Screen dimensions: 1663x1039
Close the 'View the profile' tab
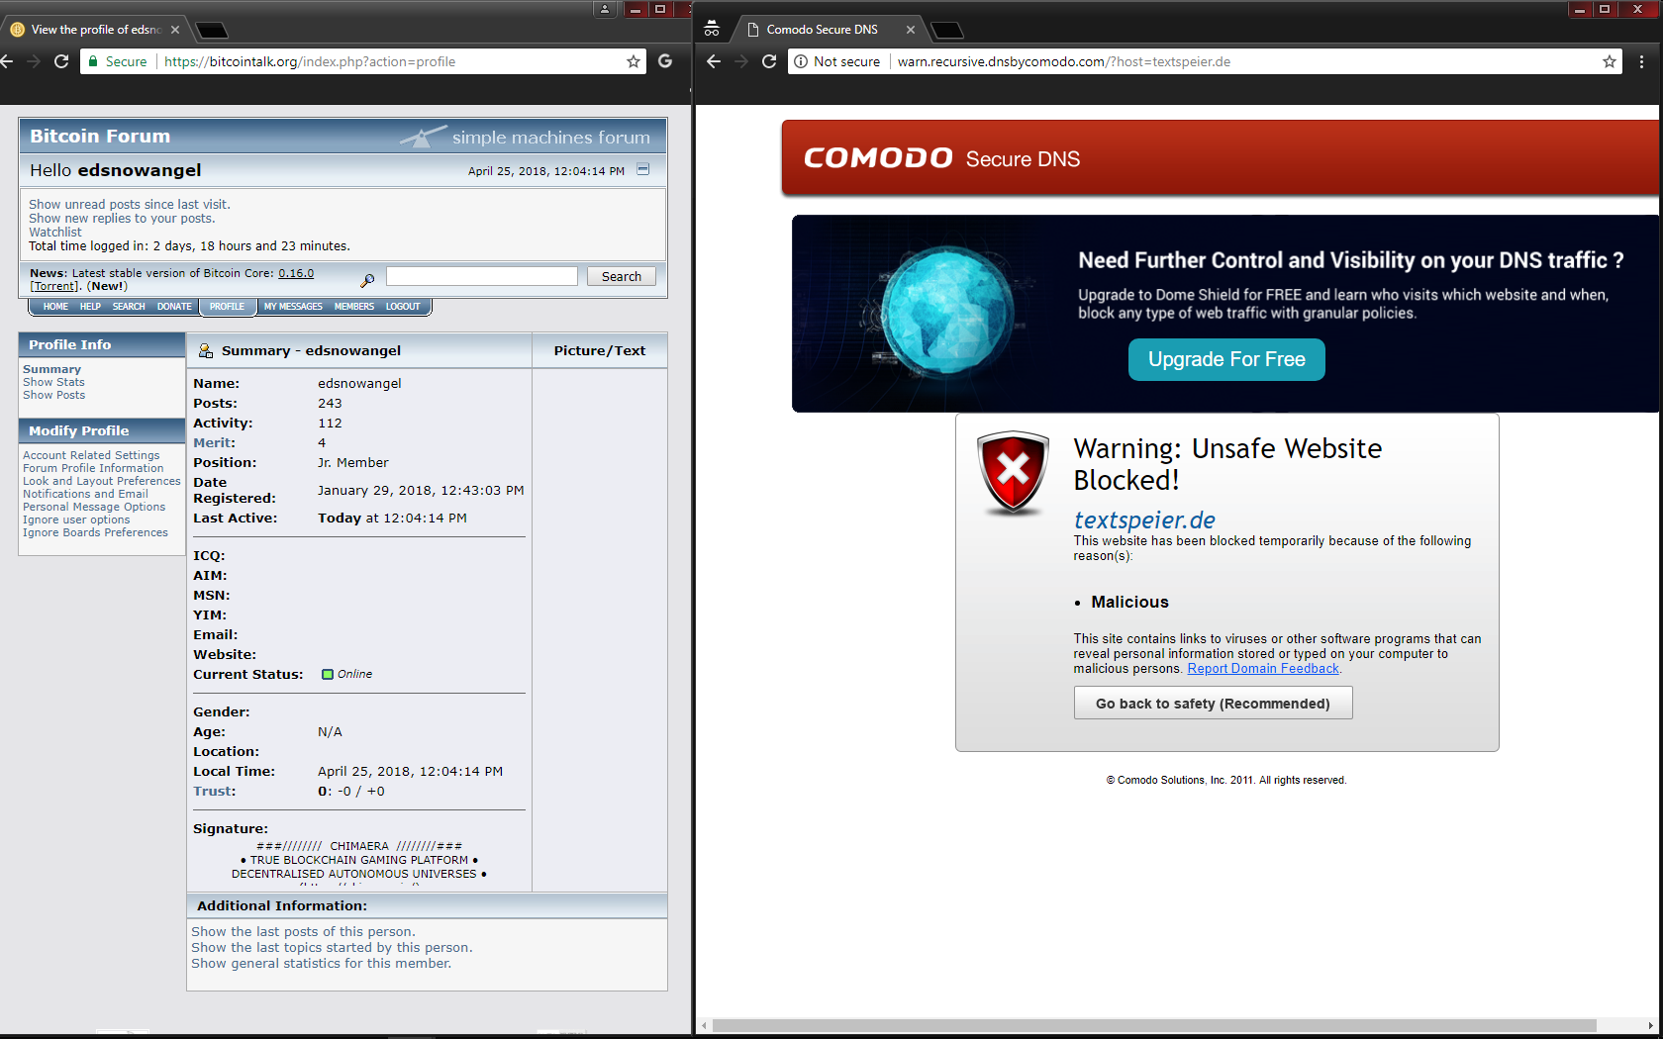(x=175, y=30)
